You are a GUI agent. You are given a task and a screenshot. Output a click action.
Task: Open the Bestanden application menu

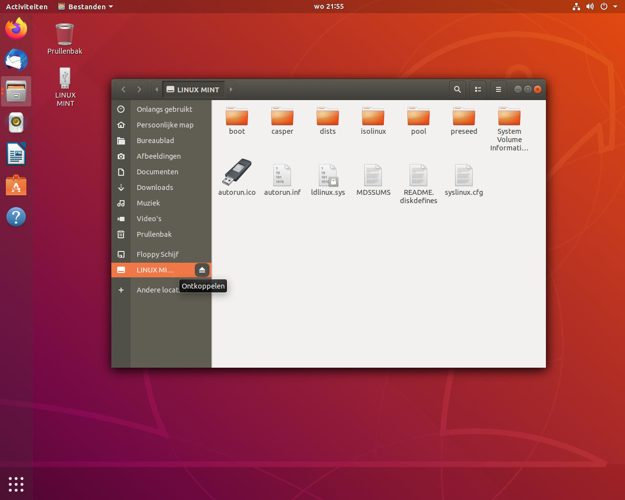tap(85, 6)
